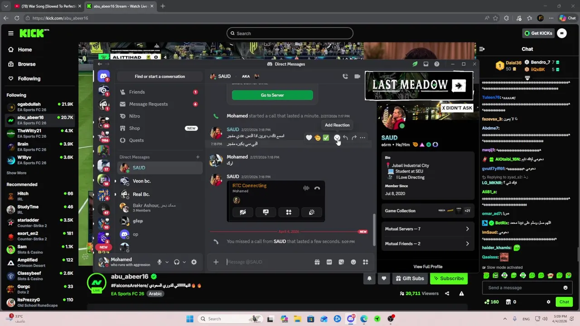Click View Full Profile

point(428,267)
